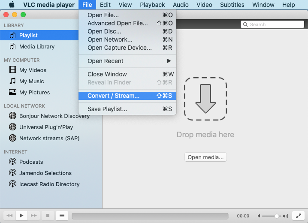Viewport: 308px width, 223px height.
Task: Click the green zoom window button
Action: 23,15
